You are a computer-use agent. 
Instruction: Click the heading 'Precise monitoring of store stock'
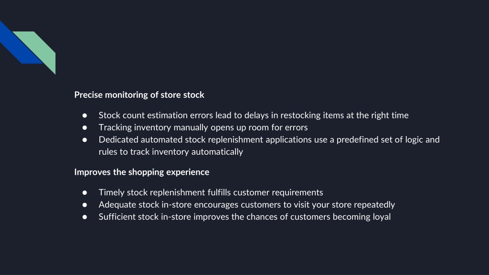[x=139, y=95]
